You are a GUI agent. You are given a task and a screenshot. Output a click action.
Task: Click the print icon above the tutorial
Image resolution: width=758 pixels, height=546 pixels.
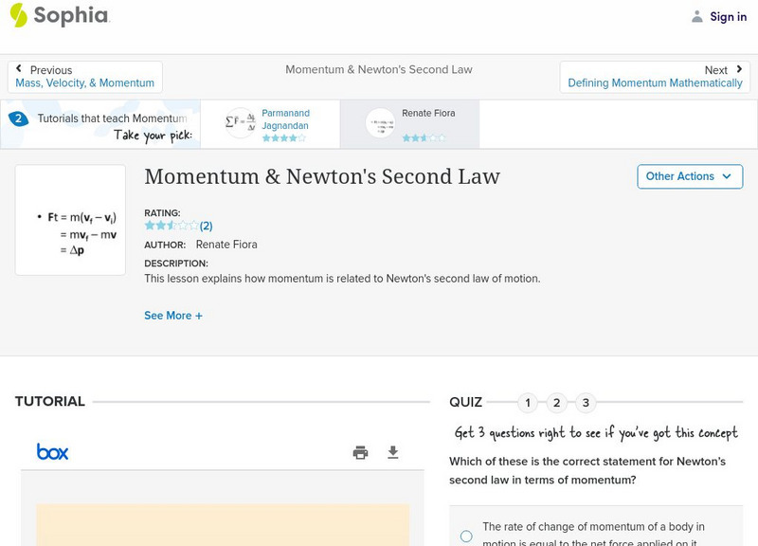(360, 453)
